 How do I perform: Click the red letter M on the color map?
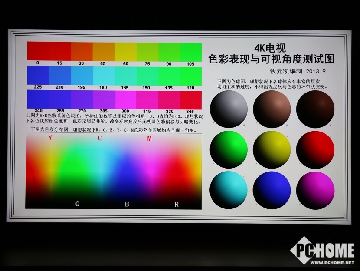coord(150,138)
